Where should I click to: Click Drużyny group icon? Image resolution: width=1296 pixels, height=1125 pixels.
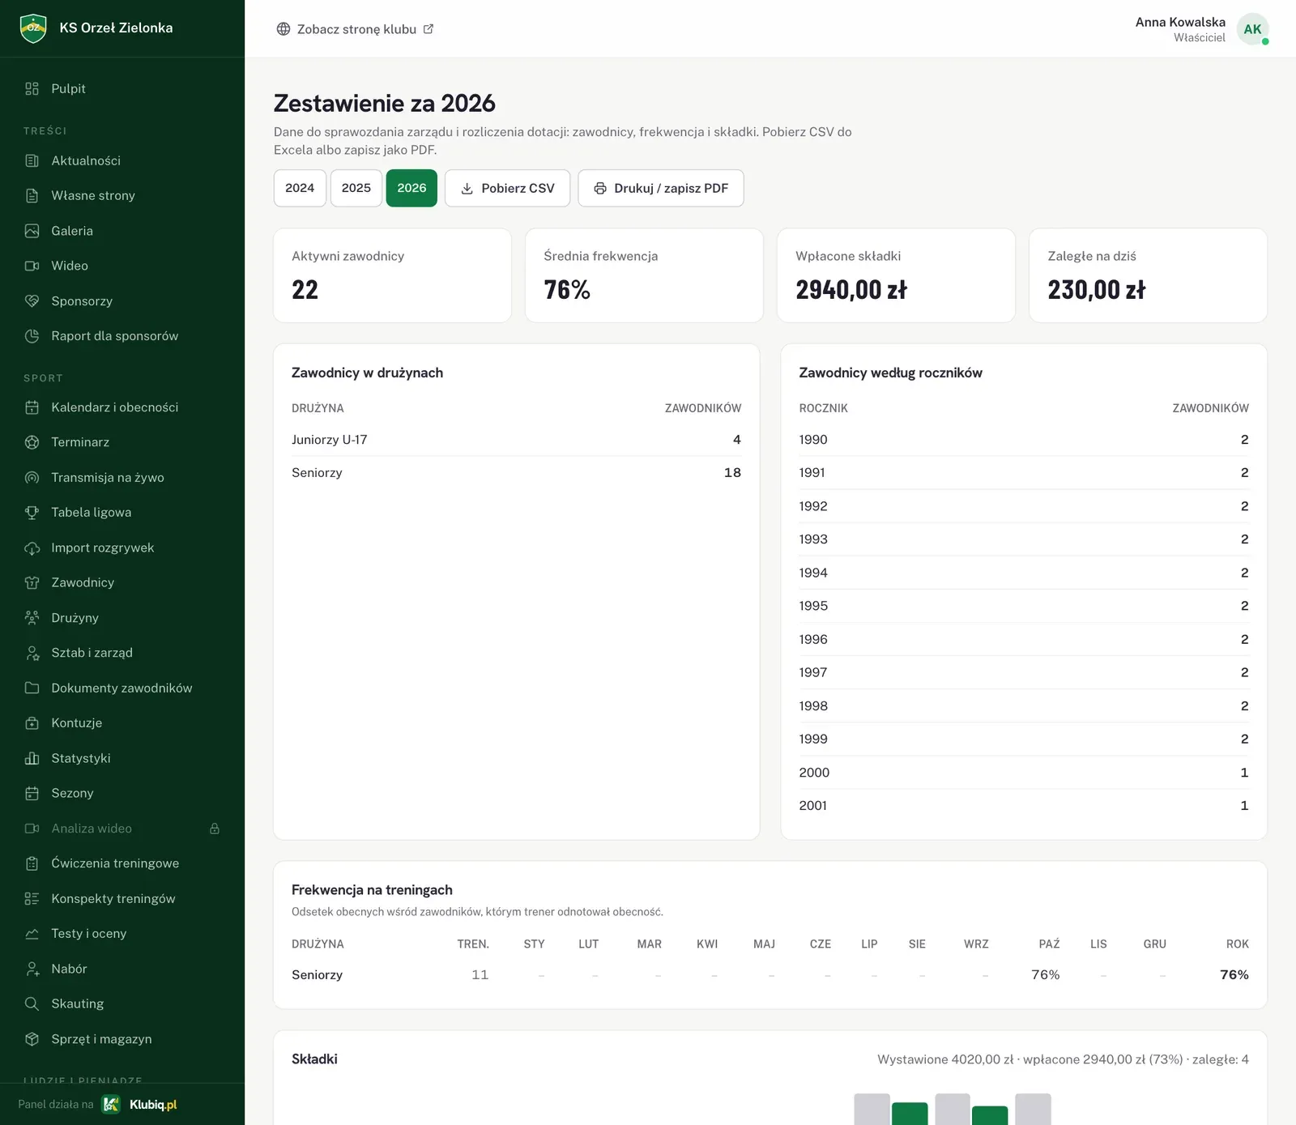pyautogui.click(x=32, y=618)
